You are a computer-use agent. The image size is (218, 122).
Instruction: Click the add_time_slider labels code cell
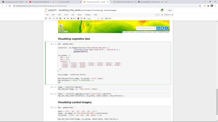click(x=114, y=95)
